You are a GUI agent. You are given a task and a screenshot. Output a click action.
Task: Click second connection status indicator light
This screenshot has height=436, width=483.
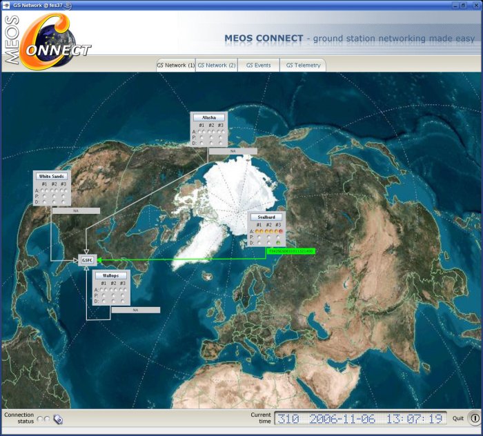48,419
